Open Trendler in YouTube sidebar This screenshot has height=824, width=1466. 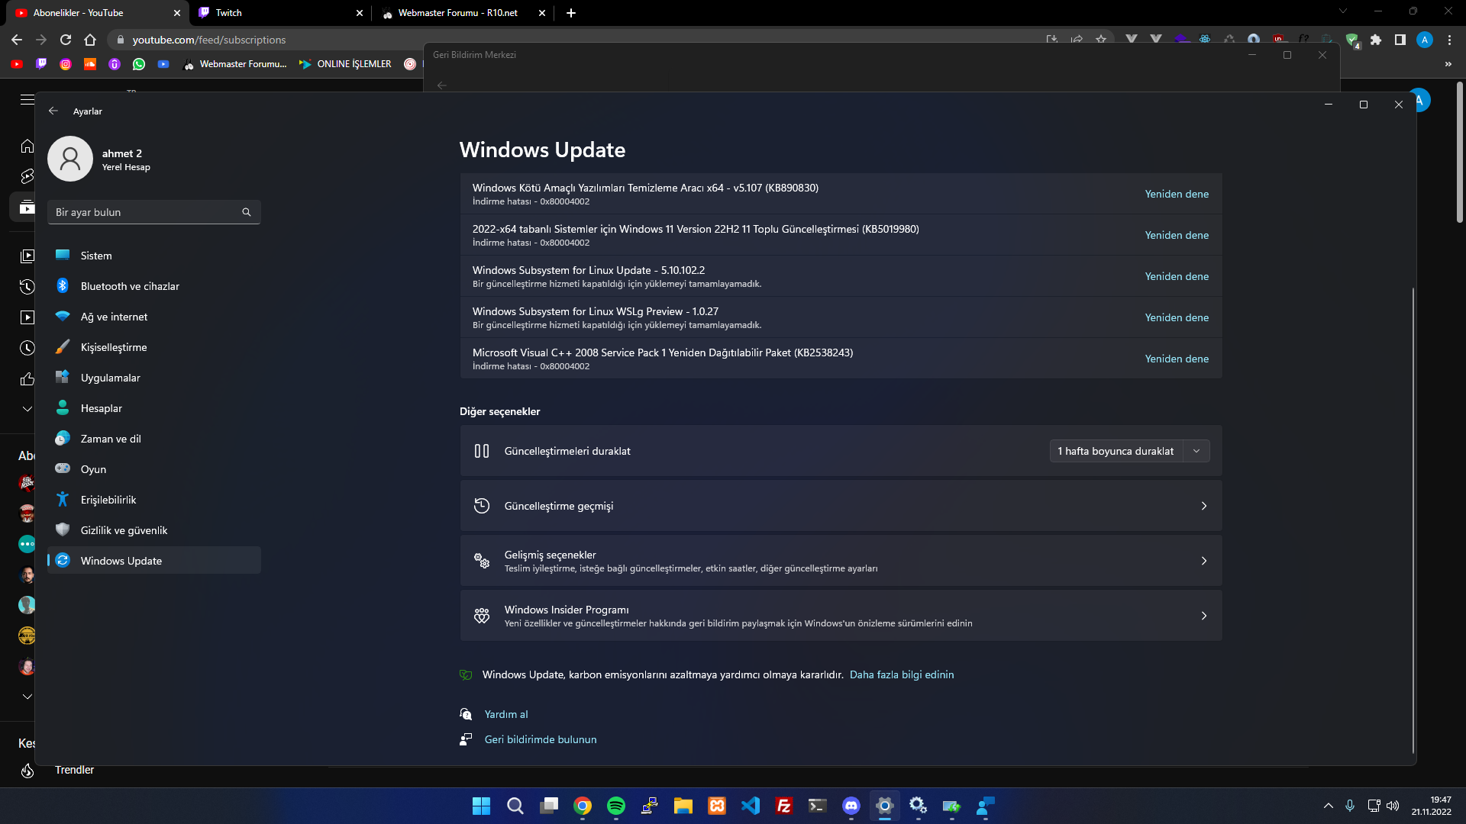(x=74, y=770)
